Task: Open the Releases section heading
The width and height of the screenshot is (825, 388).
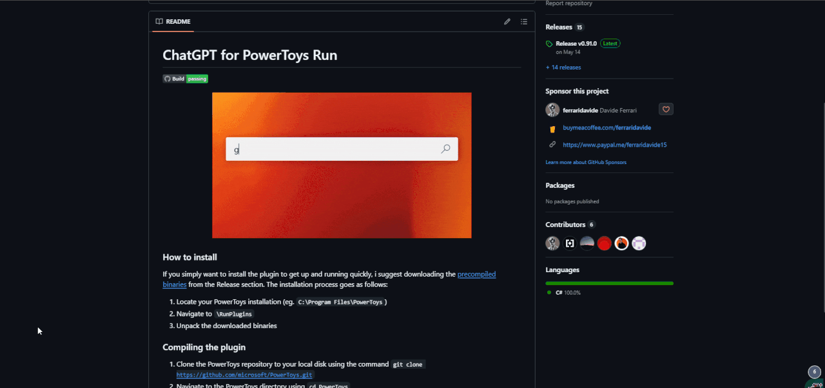Action: pos(559,27)
